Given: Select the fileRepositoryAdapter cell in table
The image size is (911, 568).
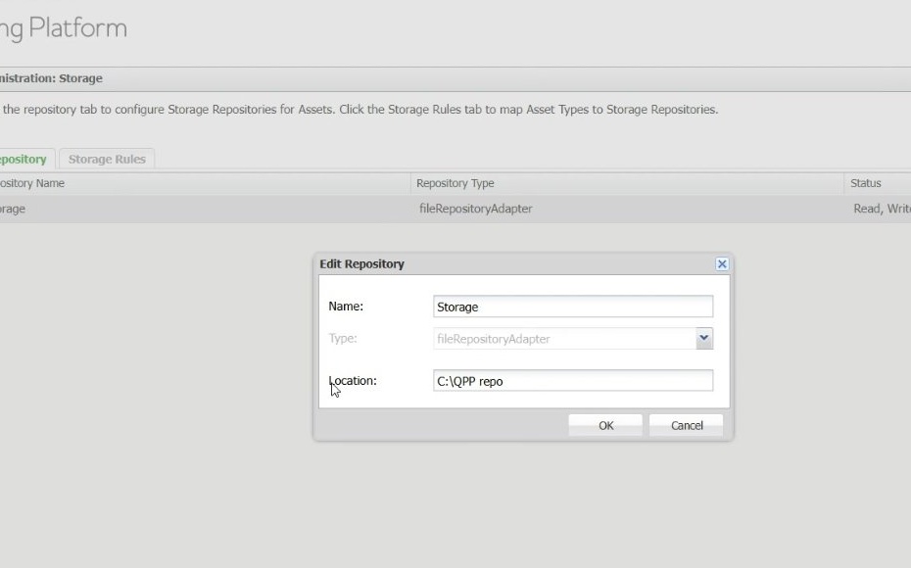Looking at the screenshot, I should click(x=475, y=209).
